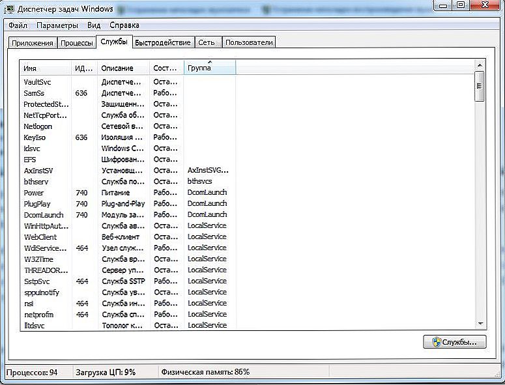Click the scrollbar up arrow

480,65
